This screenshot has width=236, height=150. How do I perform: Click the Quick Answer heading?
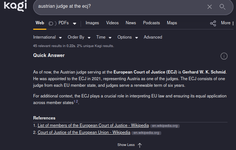pos(49,56)
